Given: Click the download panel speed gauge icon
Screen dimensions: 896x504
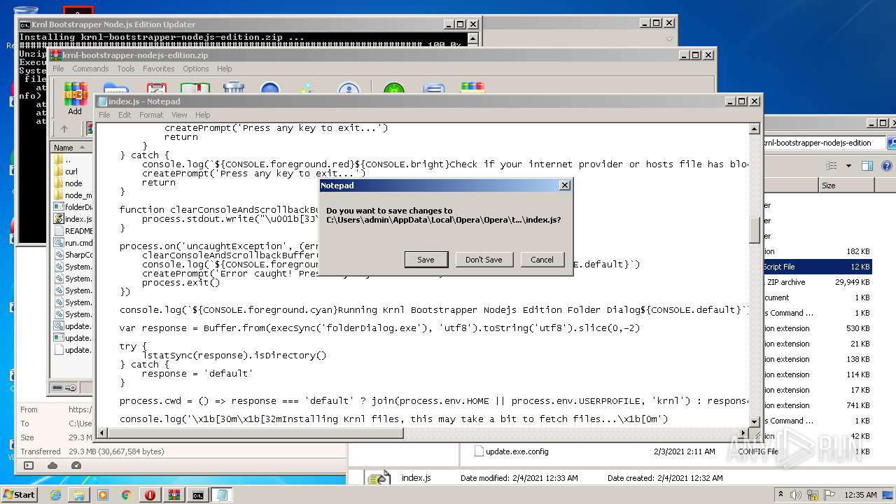Looking at the screenshot, I should point(76,465).
